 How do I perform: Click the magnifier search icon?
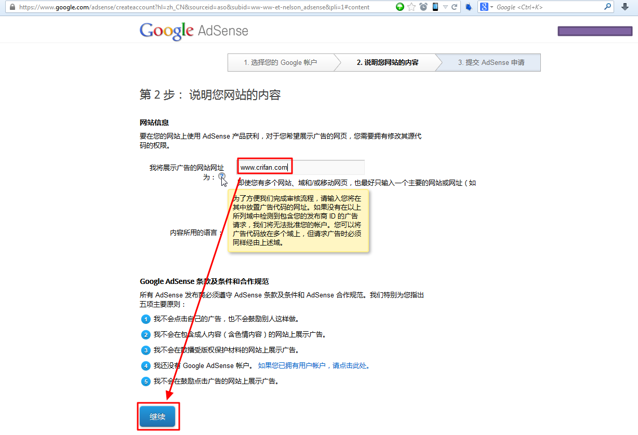pyautogui.click(x=608, y=7)
